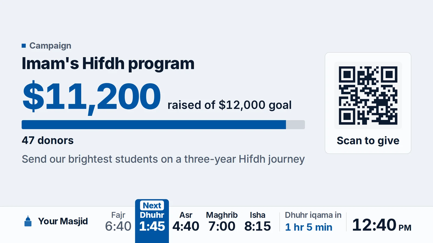Screen dimensions: 433x243
Task: Click the Hifdh journey campaign description line
Action: (x=163, y=159)
